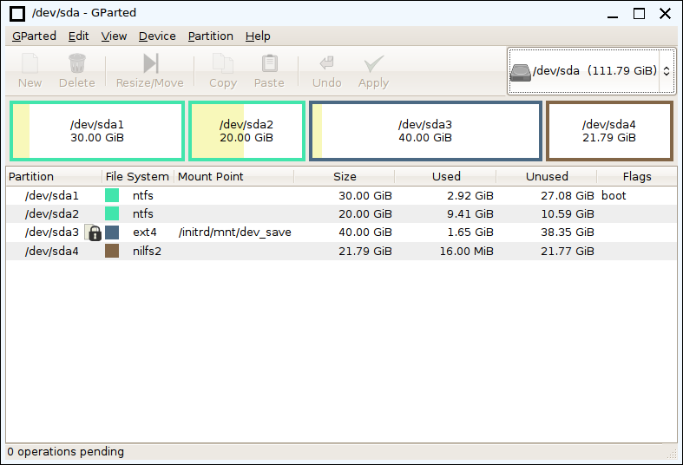Click the Copy partition icon
The width and height of the screenshot is (683, 465).
[222, 63]
